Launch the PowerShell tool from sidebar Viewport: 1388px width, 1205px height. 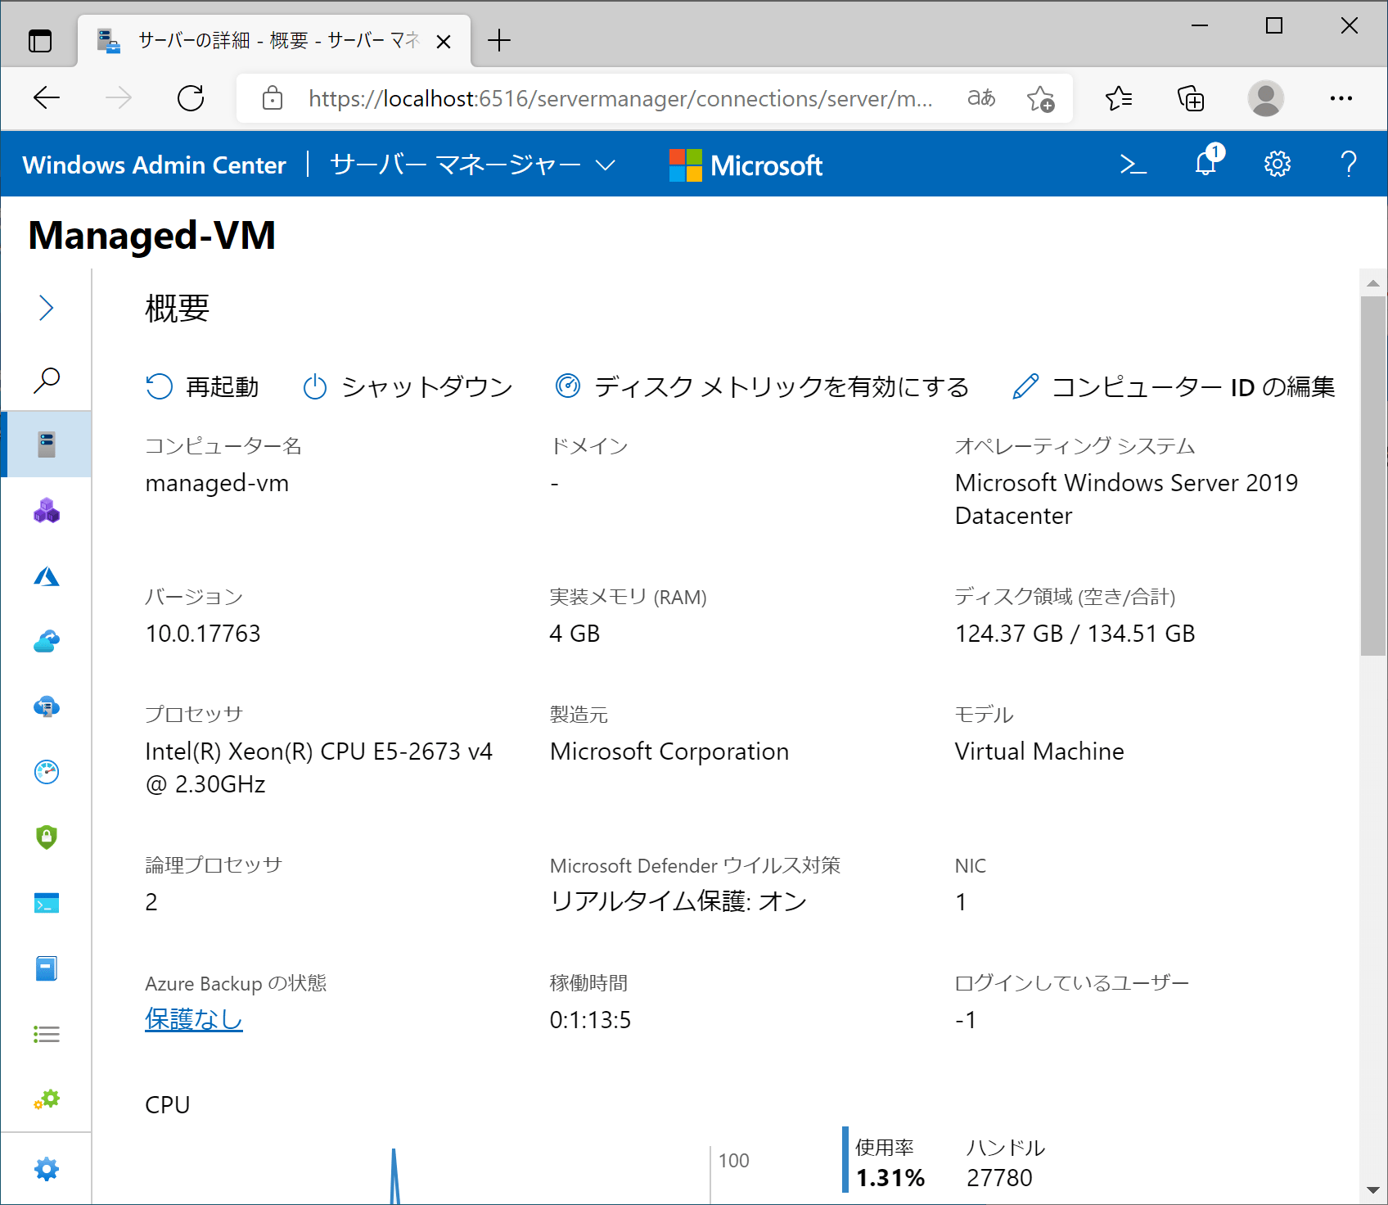coord(47,903)
